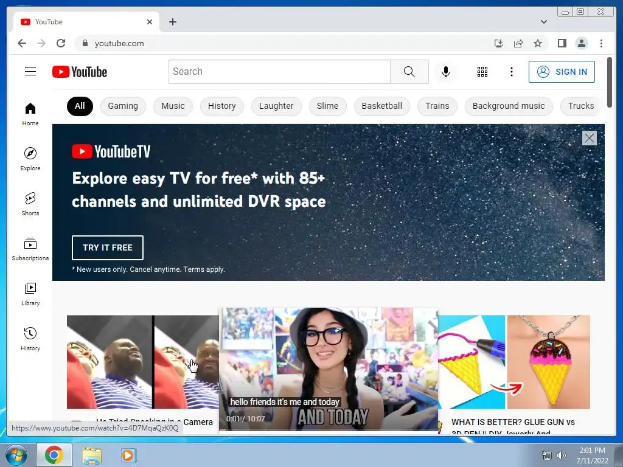
Task: Click the browser forward arrow
Action: tap(41, 43)
